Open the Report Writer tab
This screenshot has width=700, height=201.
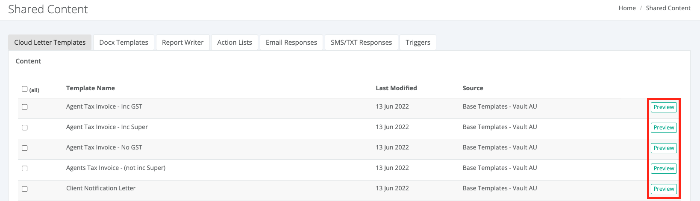pos(182,42)
